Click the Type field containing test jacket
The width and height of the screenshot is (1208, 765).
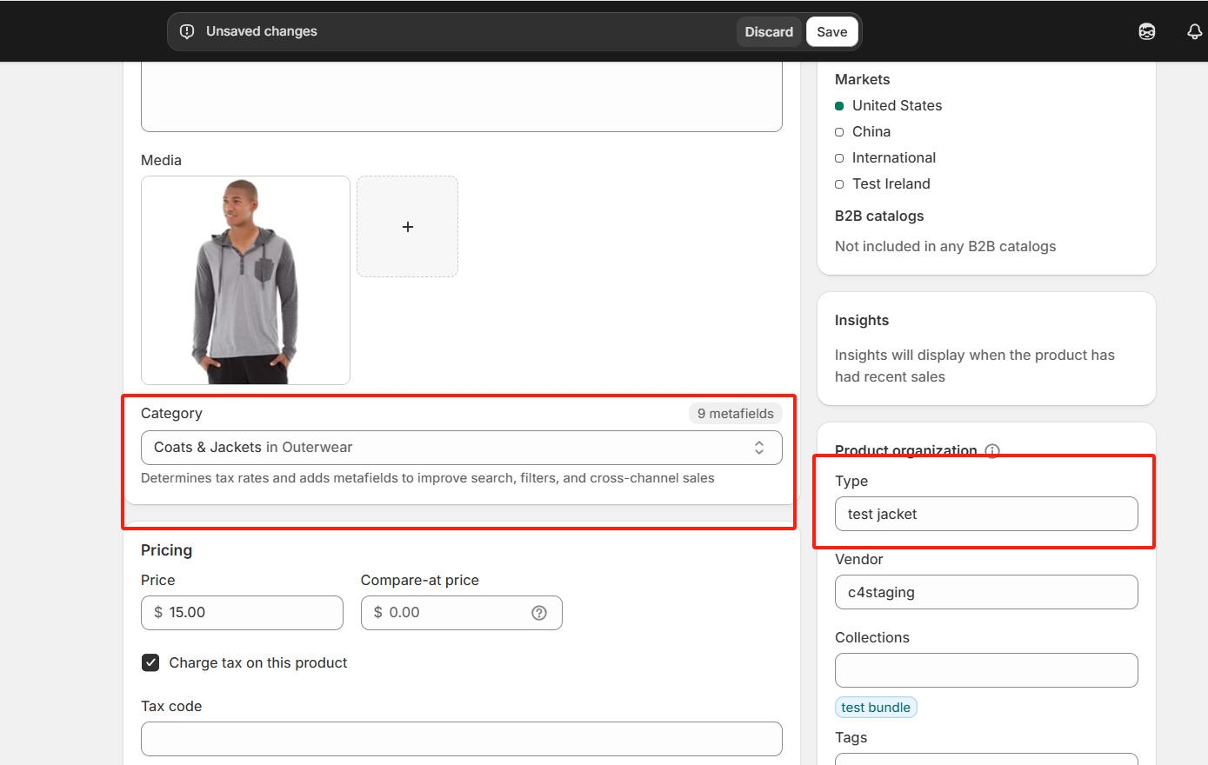click(985, 514)
